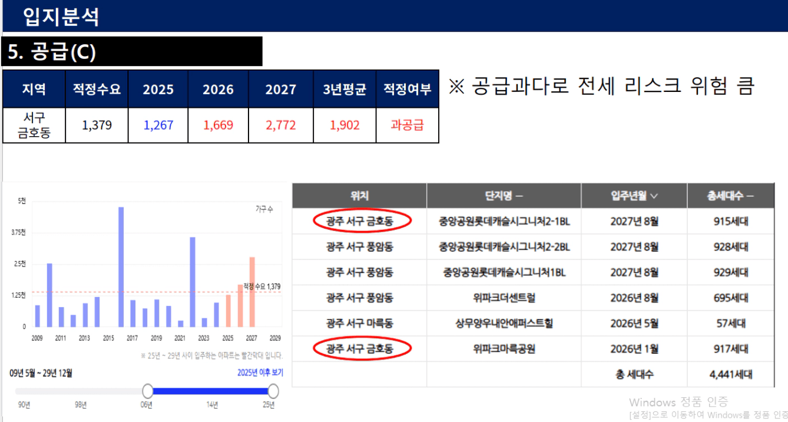Click the 공급과다 전세 리스크 note text
This screenshot has width=788, height=422.
point(601,86)
